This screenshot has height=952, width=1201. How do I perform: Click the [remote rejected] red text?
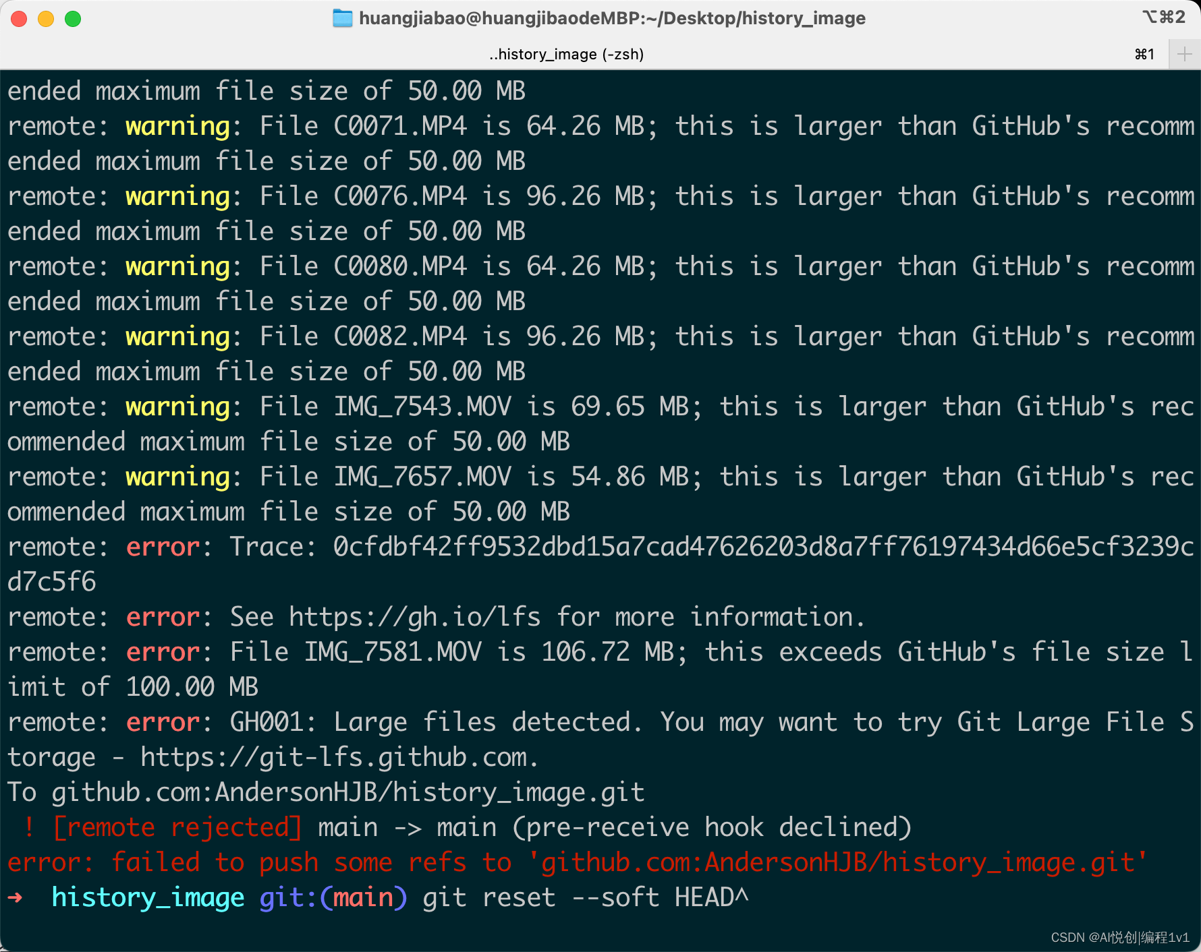177,827
